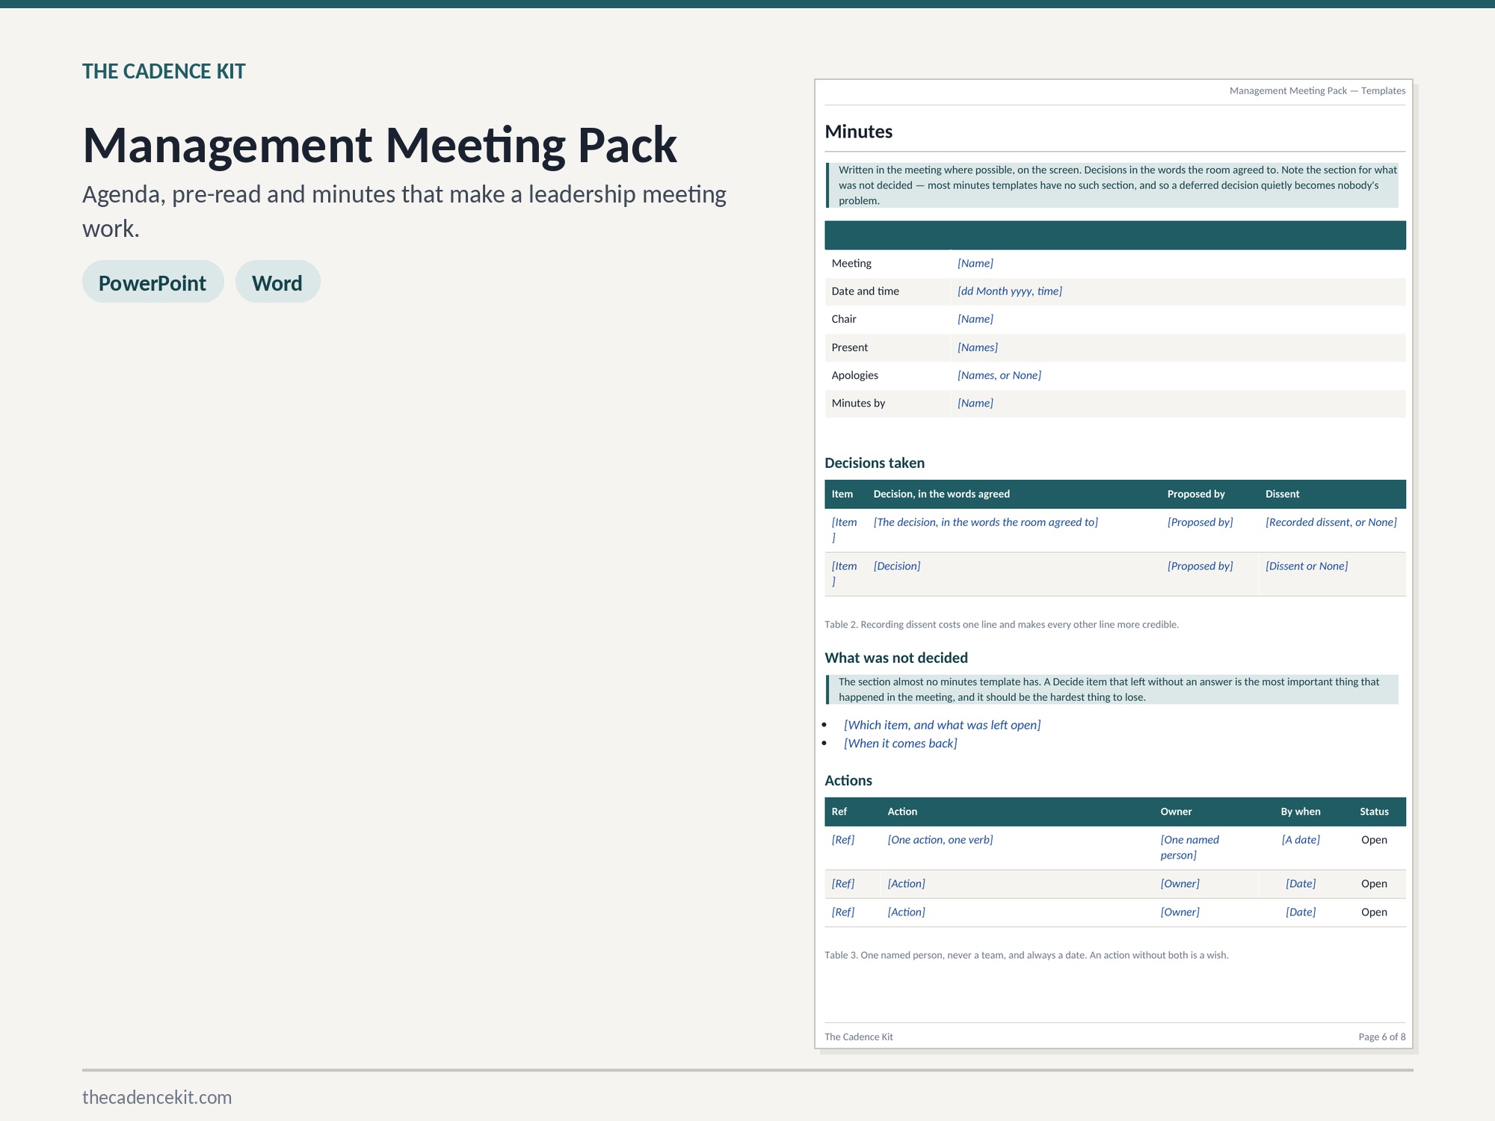Click the Dissent column header

1282,494
